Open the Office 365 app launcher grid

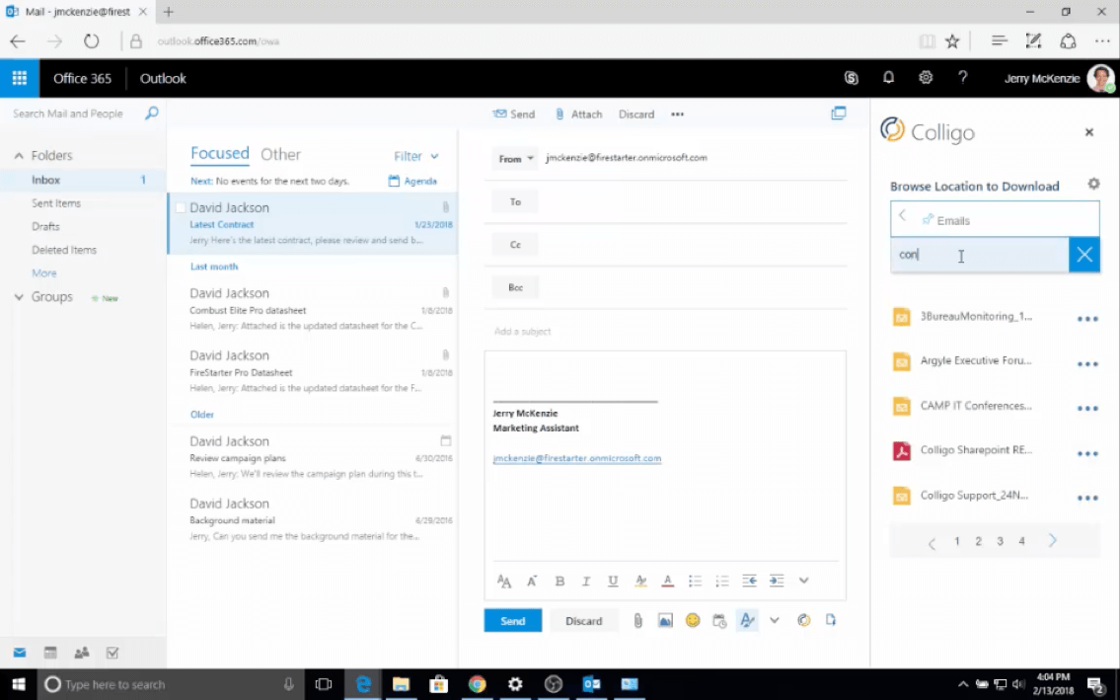pyautogui.click(x=20, y=78)
